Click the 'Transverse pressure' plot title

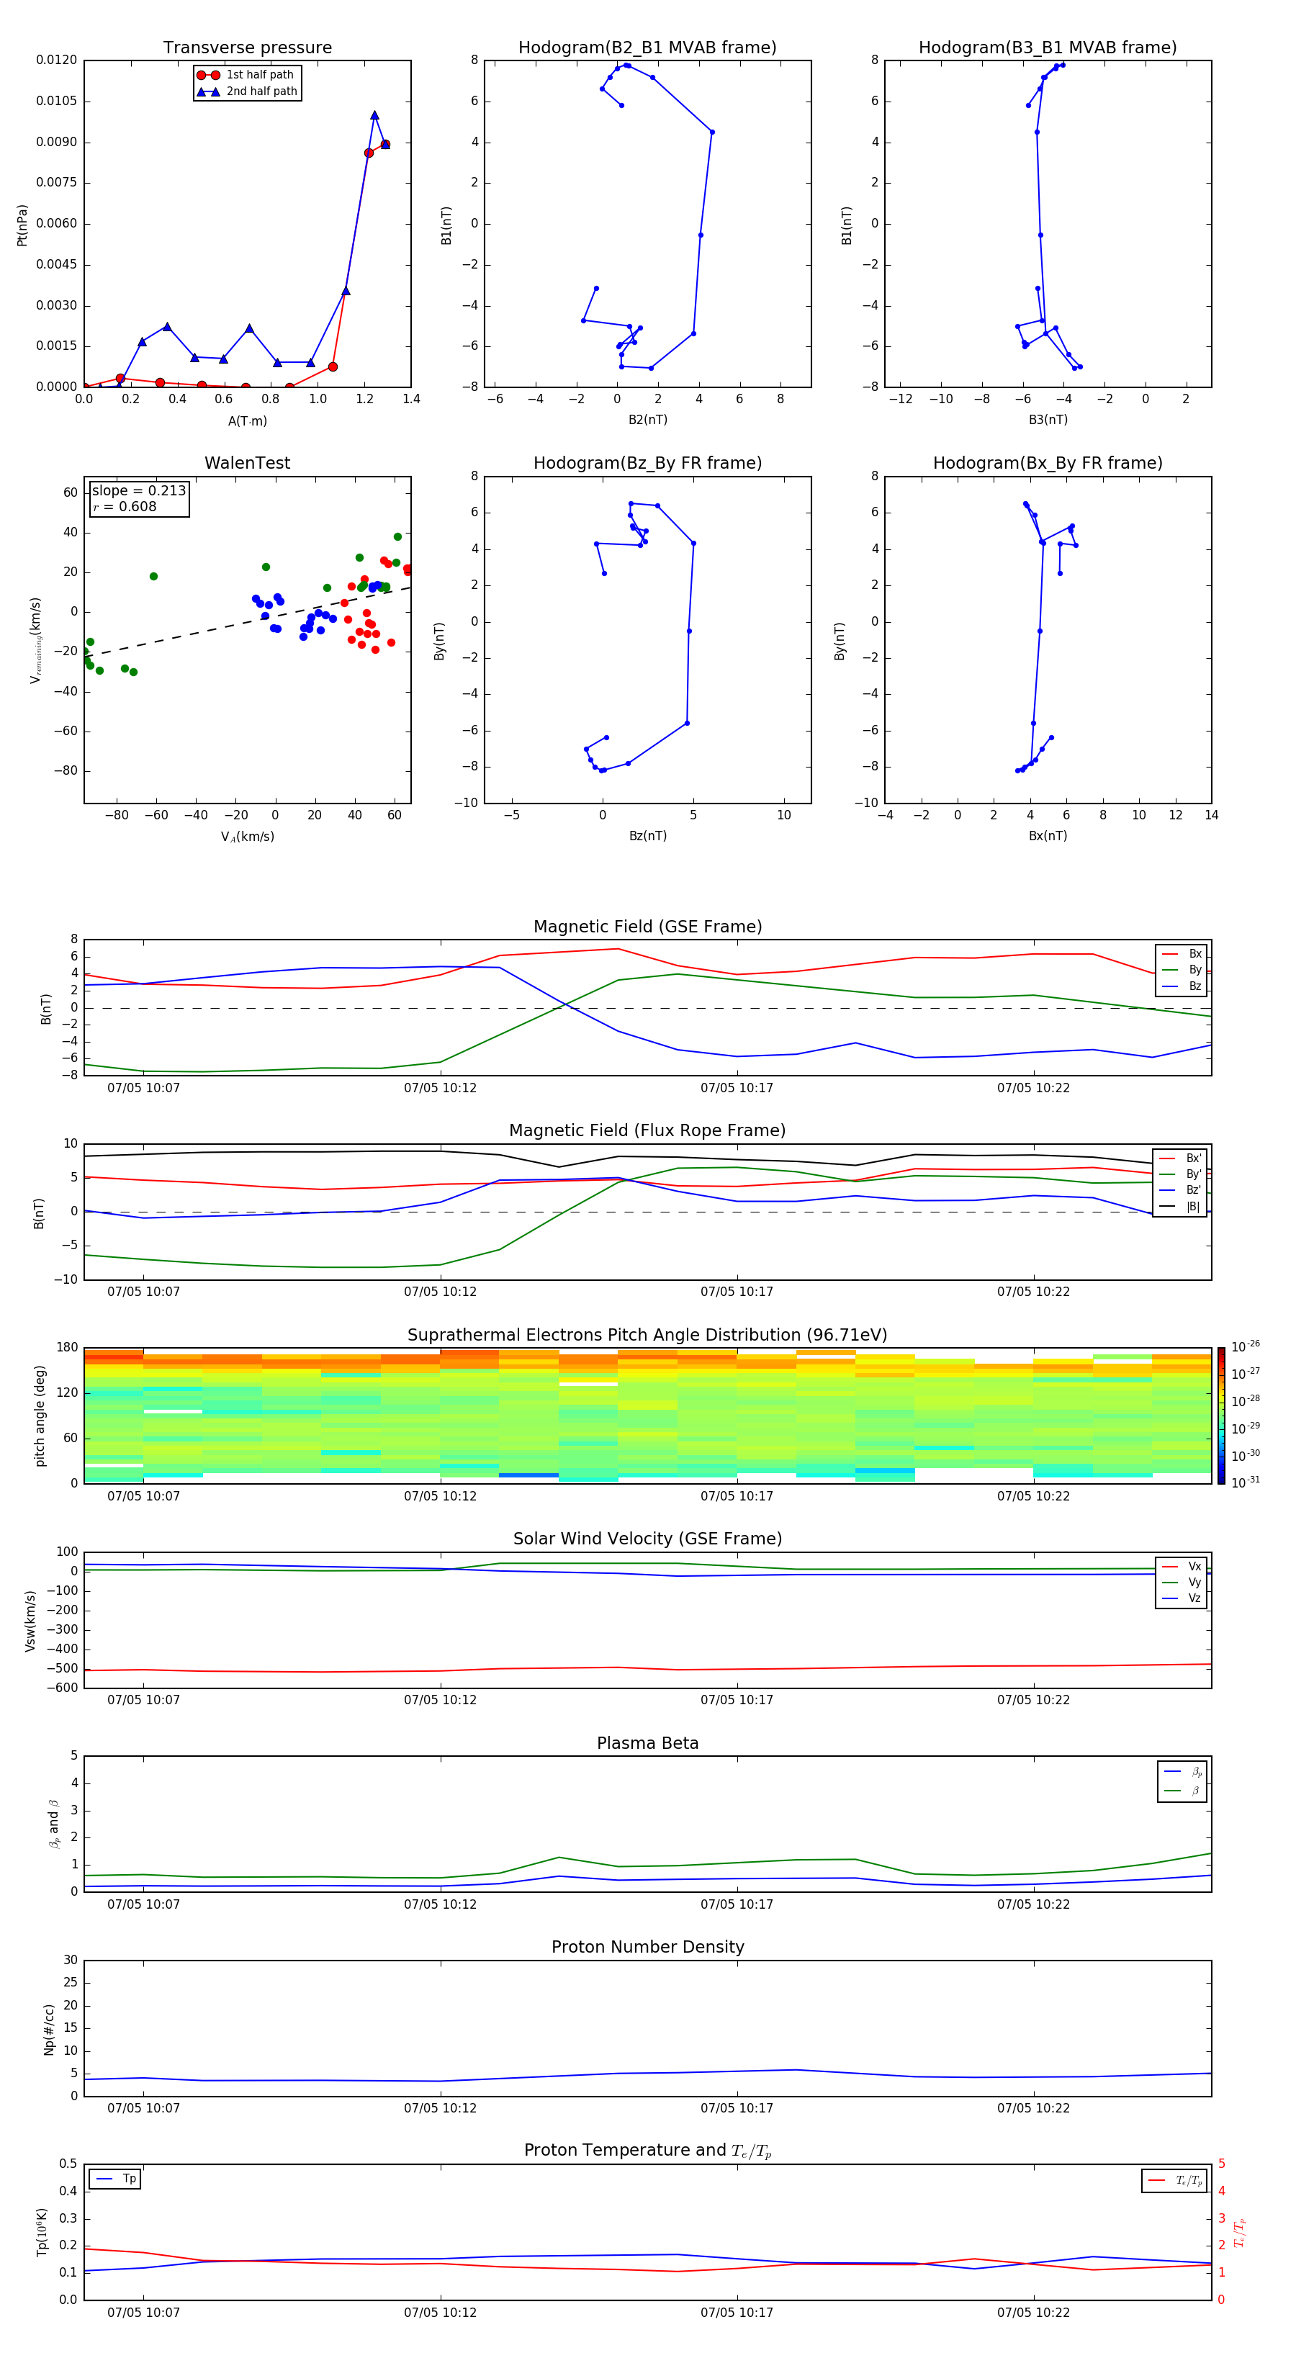(247, 47)
